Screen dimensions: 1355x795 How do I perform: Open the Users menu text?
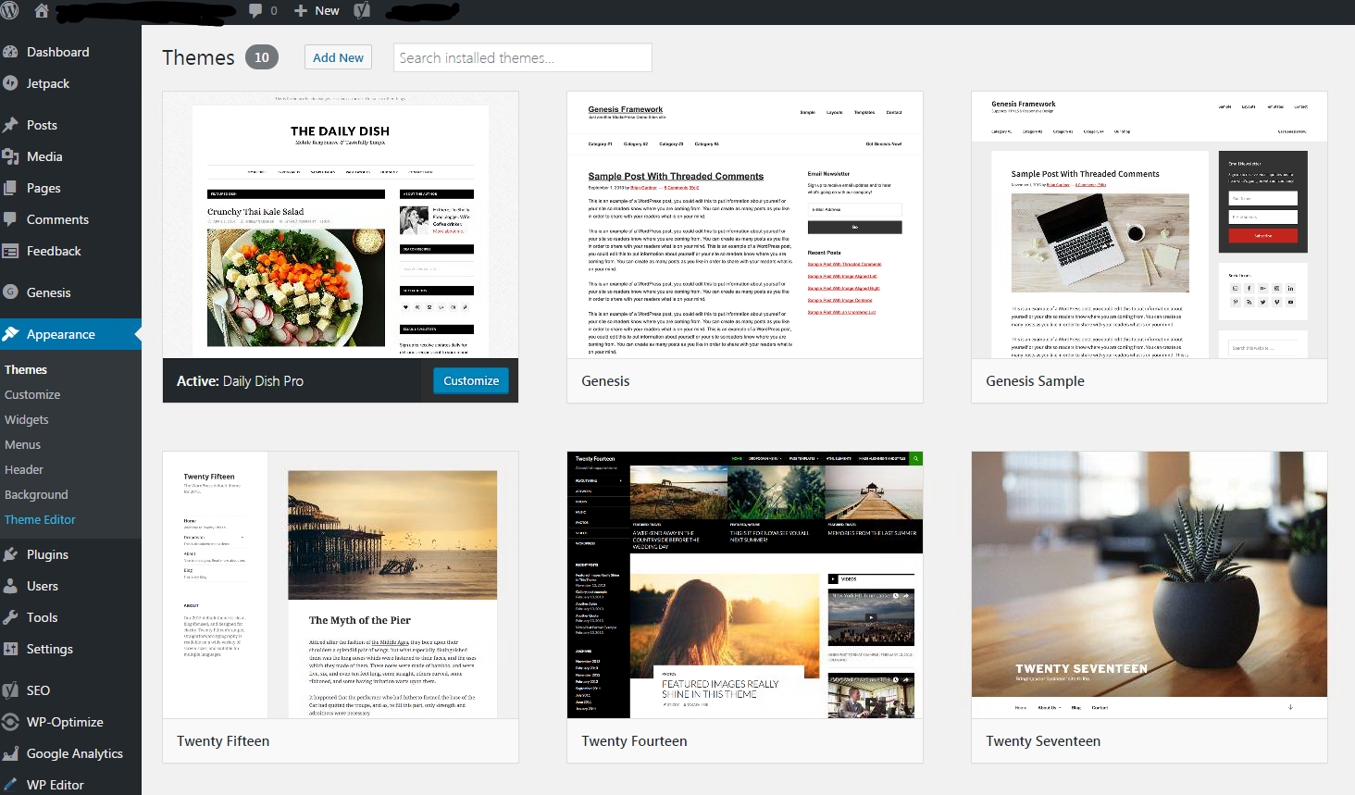(x=43, y=586)
